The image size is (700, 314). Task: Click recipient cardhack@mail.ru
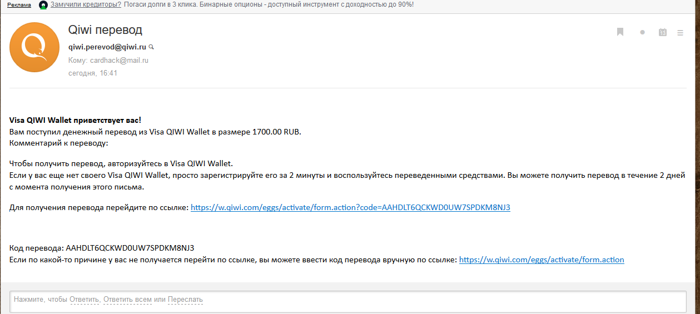[x=119, y=61]
